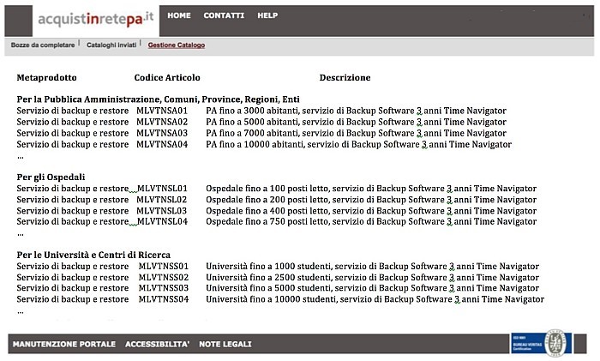Select article code MLVTNSA03
The width and height of the screenshot is (600, 361).
pos(162,133)
